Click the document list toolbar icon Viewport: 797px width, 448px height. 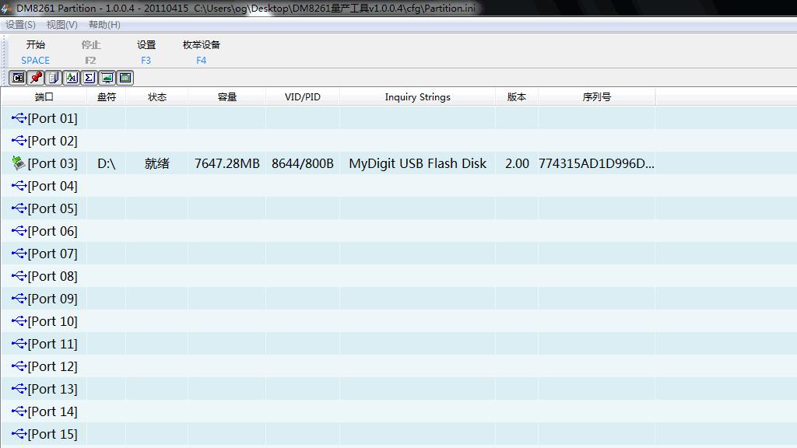[54, 78]
